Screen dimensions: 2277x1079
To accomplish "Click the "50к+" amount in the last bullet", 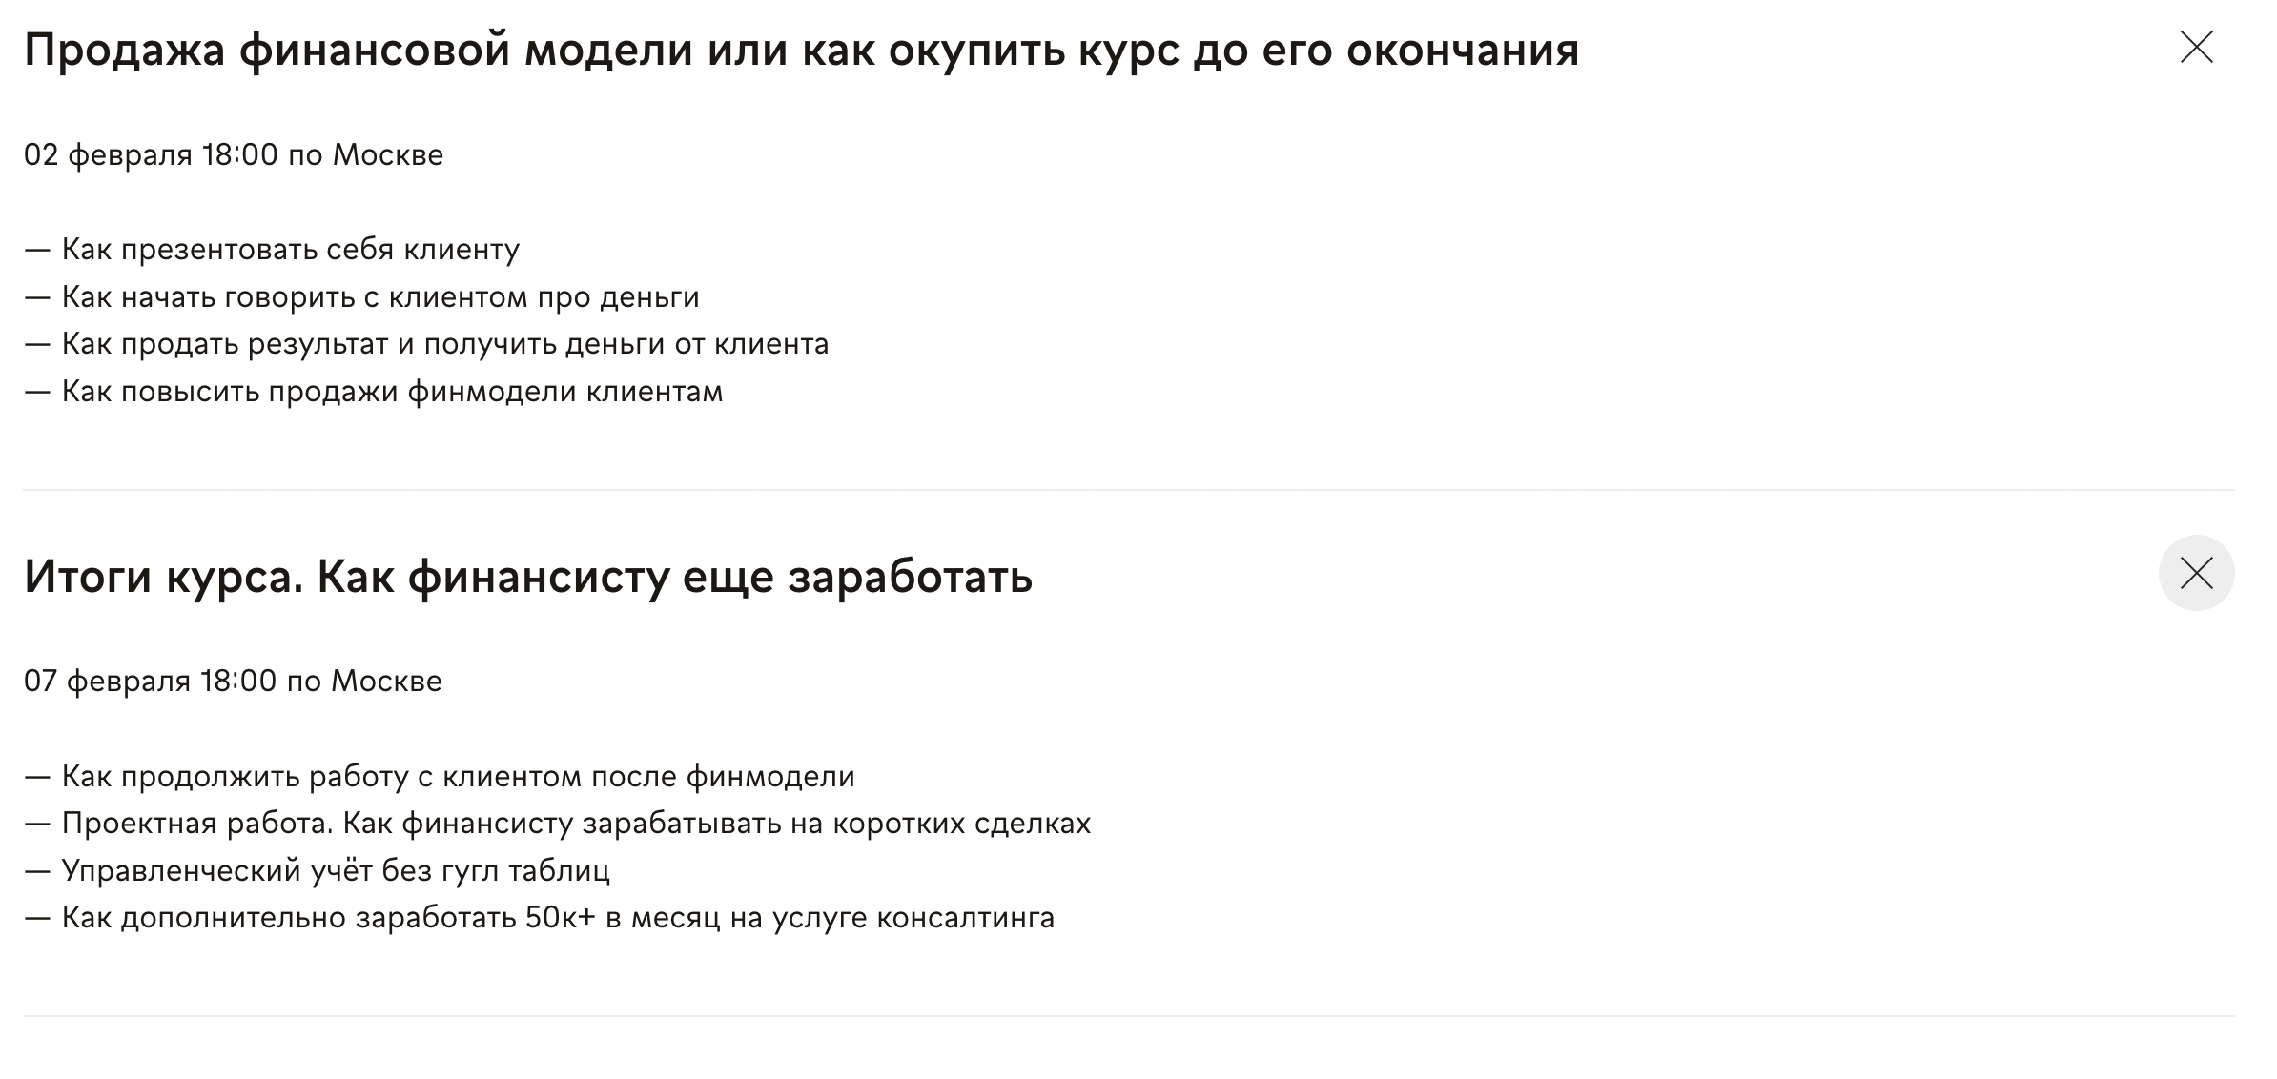I will [560, 918].
